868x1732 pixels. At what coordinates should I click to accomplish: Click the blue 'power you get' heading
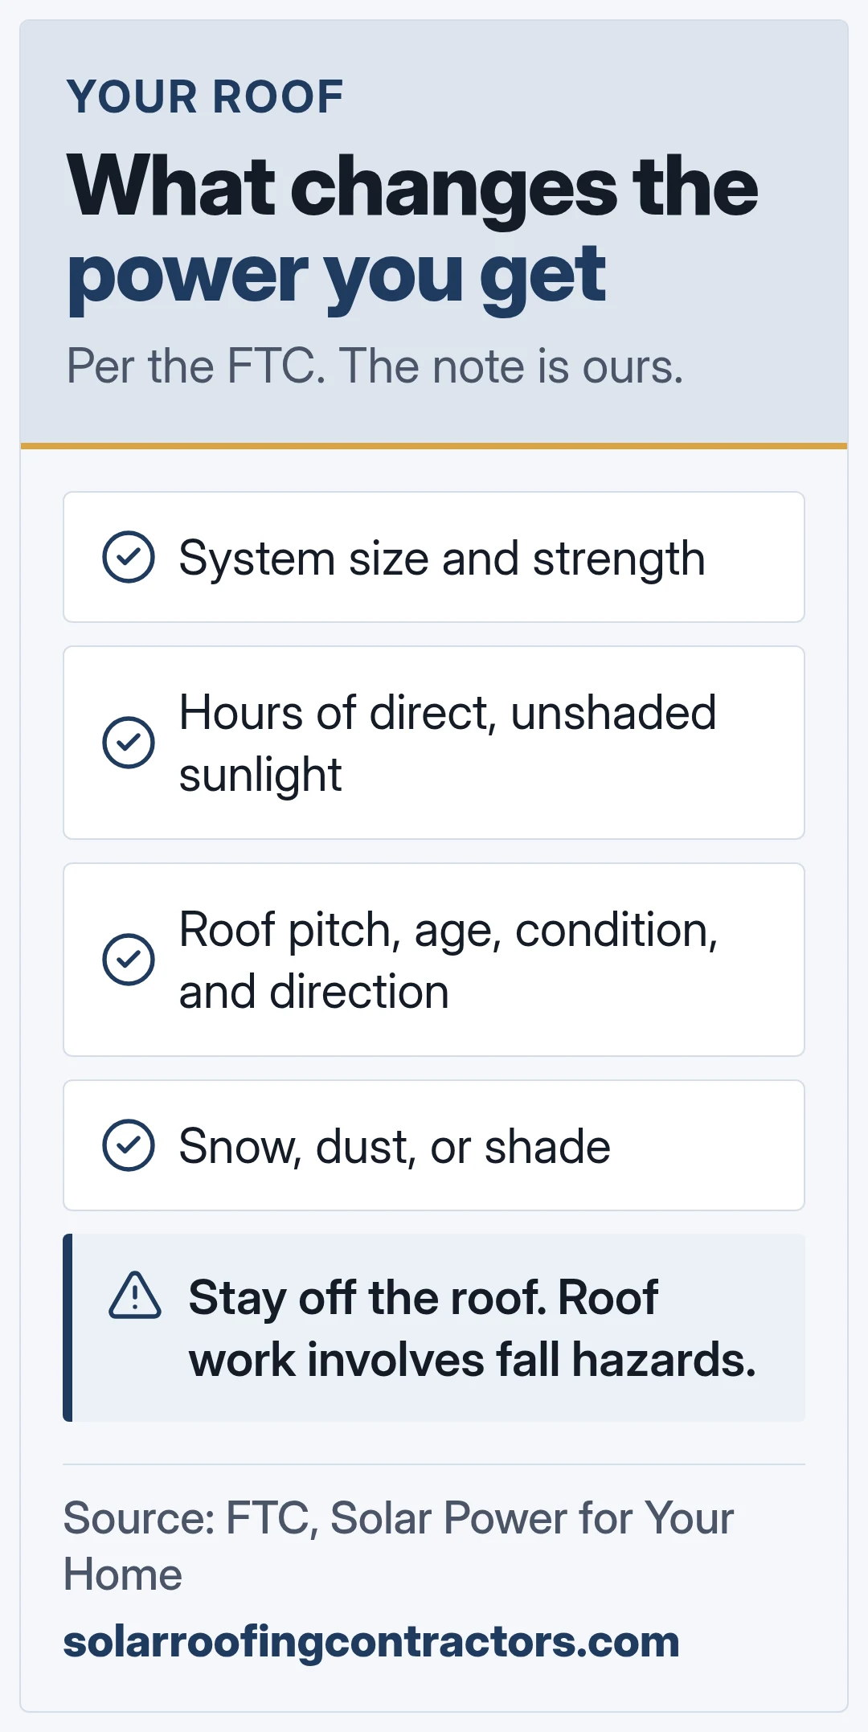click(x=337, y=276)
